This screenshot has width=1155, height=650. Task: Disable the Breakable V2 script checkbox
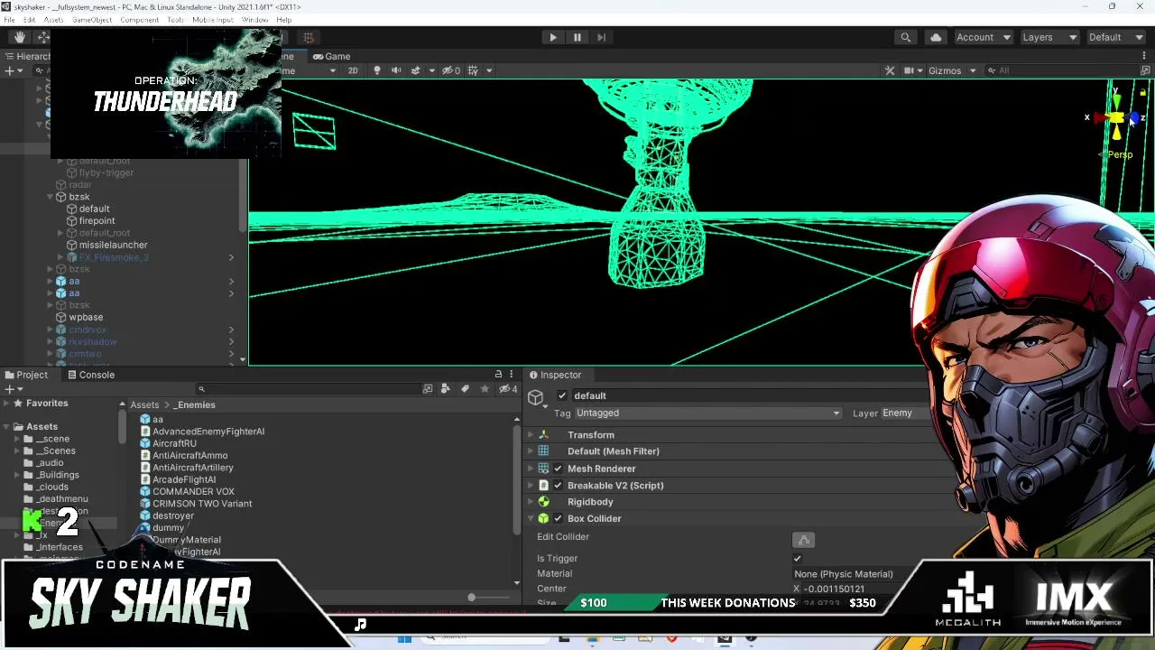[558, 486]
